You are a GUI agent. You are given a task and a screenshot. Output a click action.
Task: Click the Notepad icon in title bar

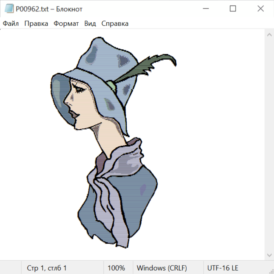point(9,9)
